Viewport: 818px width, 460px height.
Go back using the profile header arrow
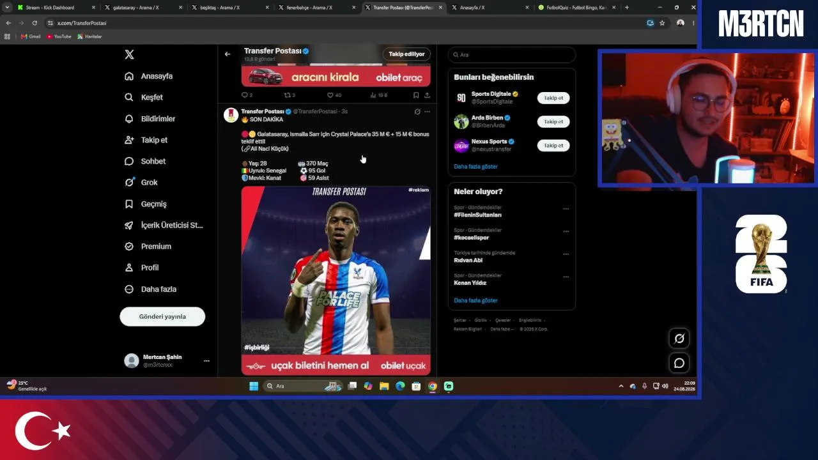point(228,54)
